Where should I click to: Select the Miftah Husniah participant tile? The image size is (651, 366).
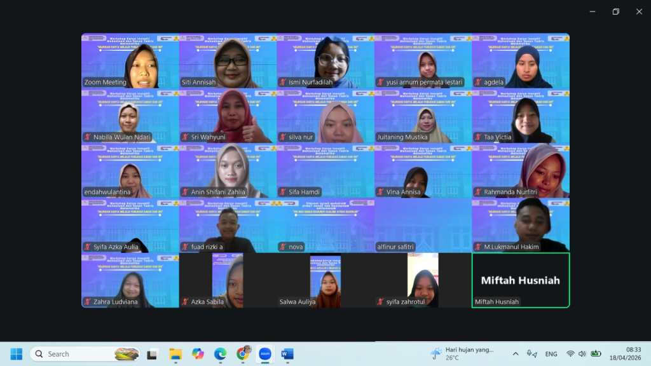click(520, 280)
